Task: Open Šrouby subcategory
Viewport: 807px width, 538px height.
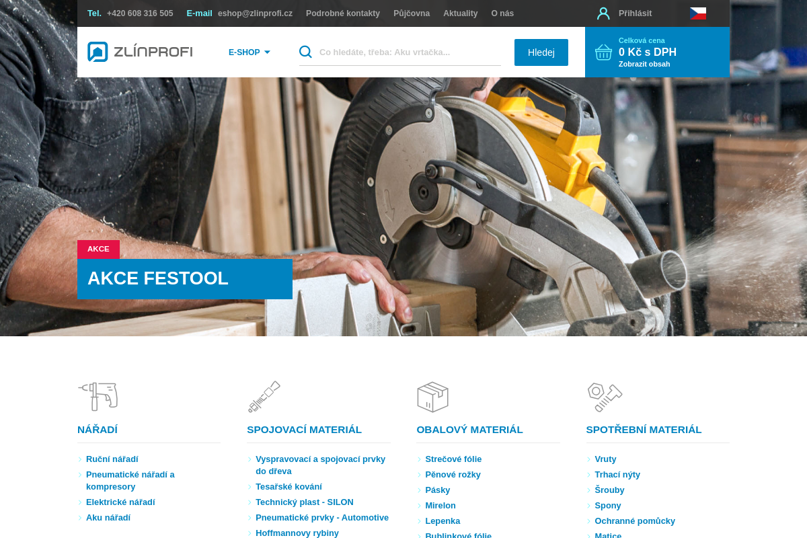Action: click(x=609, y=490)
